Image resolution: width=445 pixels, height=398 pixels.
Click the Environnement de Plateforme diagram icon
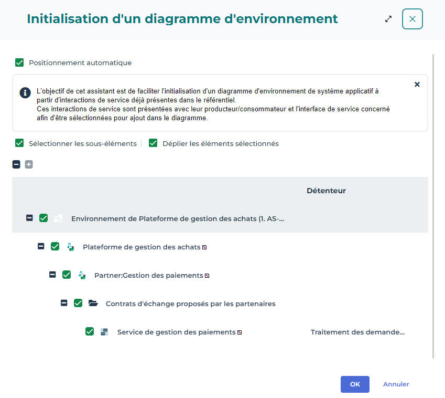click(x=58, y=218)
